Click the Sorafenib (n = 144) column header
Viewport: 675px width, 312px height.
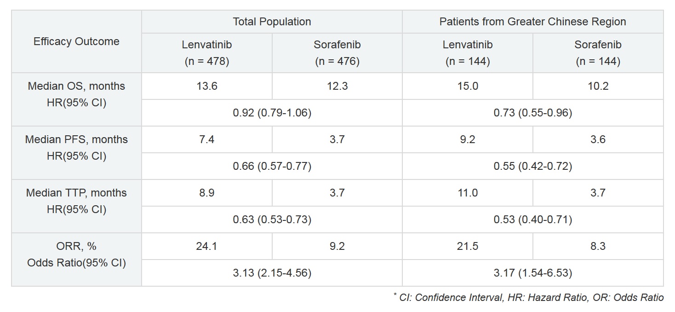tap(598, 53)
